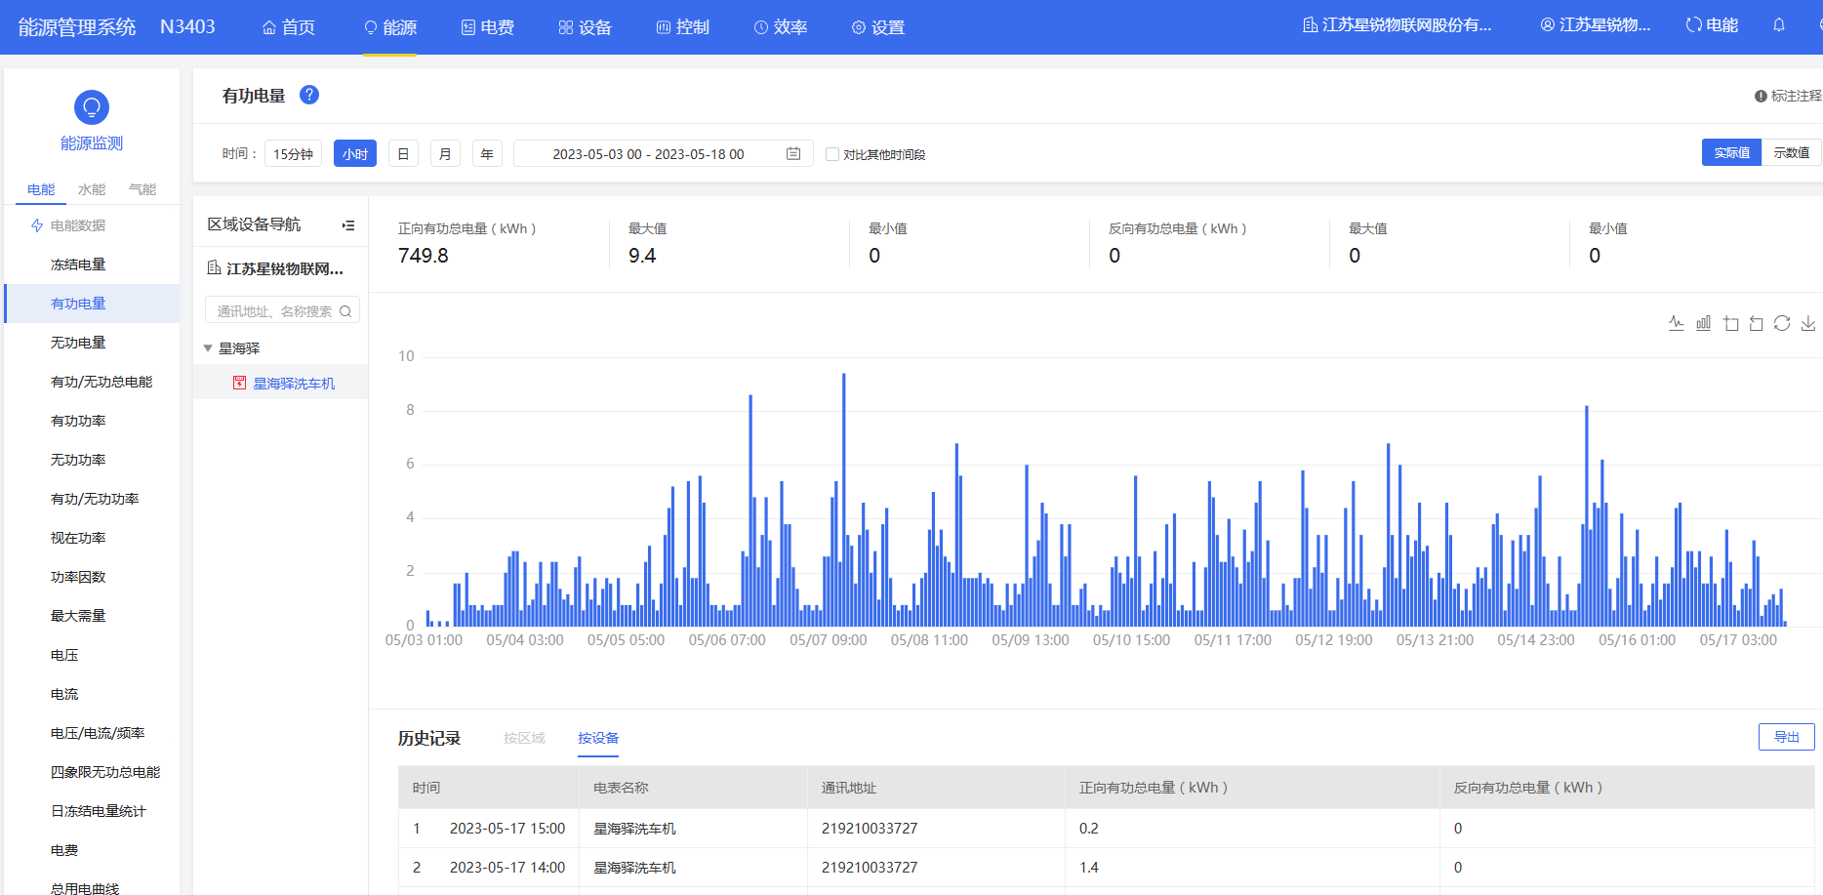Select 日 time granularity
The height and width of the screenshot is (895, 1823).
pyautogui.click(x=403, y=153)
